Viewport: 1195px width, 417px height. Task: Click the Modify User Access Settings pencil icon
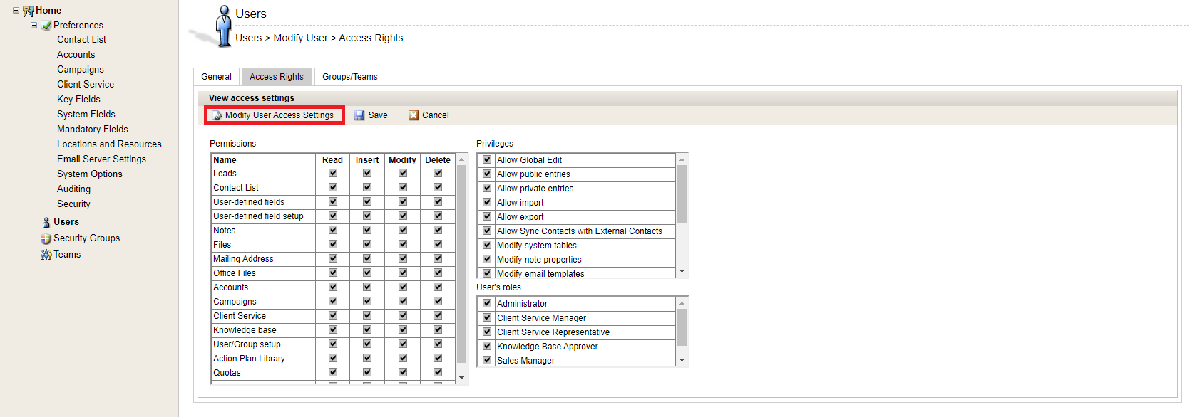pos(217,115)
